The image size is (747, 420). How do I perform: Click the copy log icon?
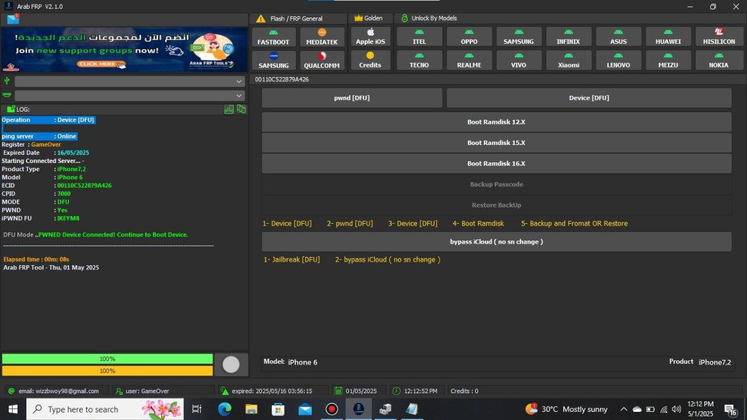(242, 109)
